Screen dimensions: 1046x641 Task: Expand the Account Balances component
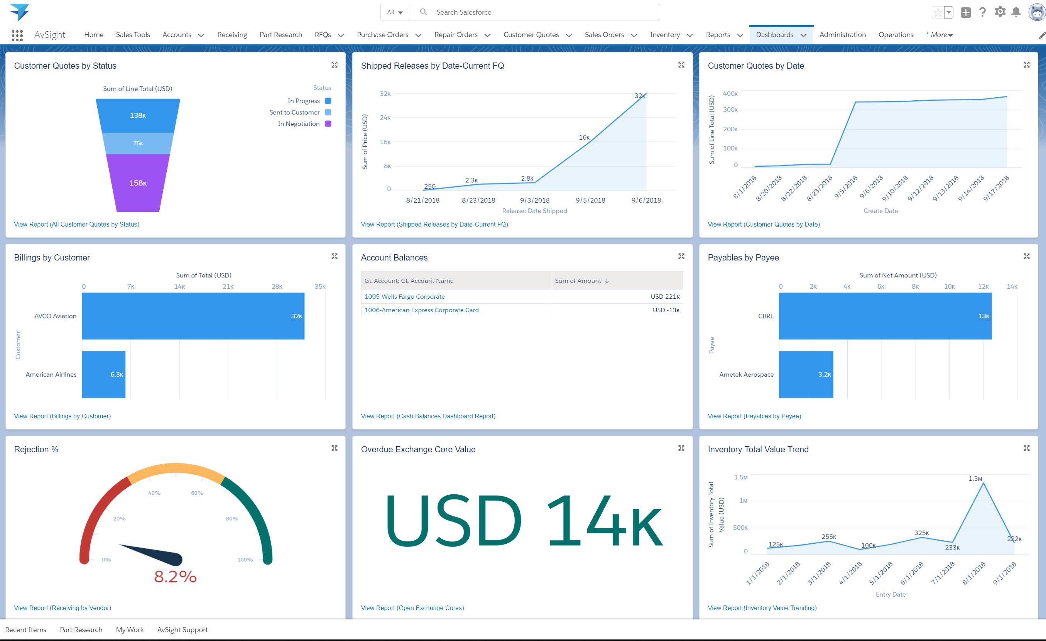(x=681, y=256)
